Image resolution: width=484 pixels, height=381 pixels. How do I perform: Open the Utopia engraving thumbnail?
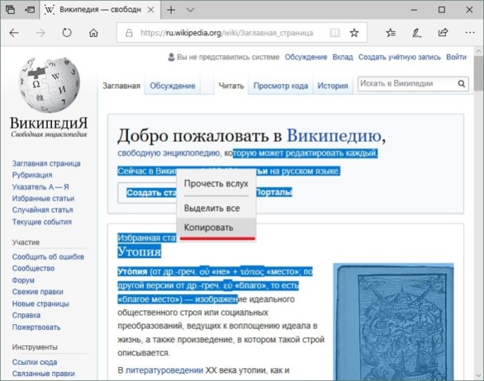tap(393, 322)
